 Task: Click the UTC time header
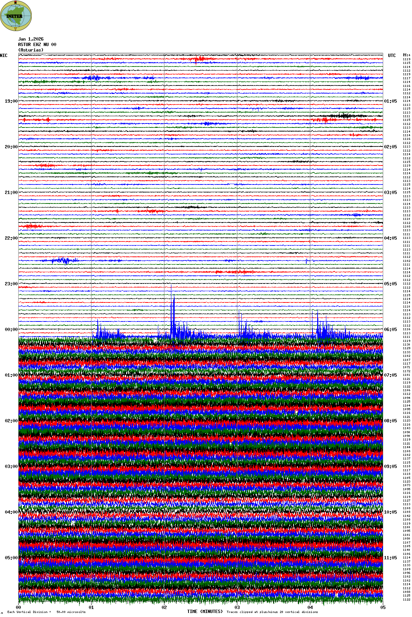coord(392,56)
